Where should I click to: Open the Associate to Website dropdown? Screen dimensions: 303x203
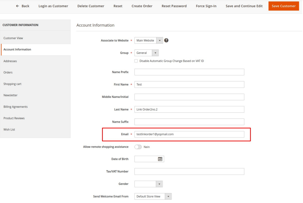click(148, 40)
